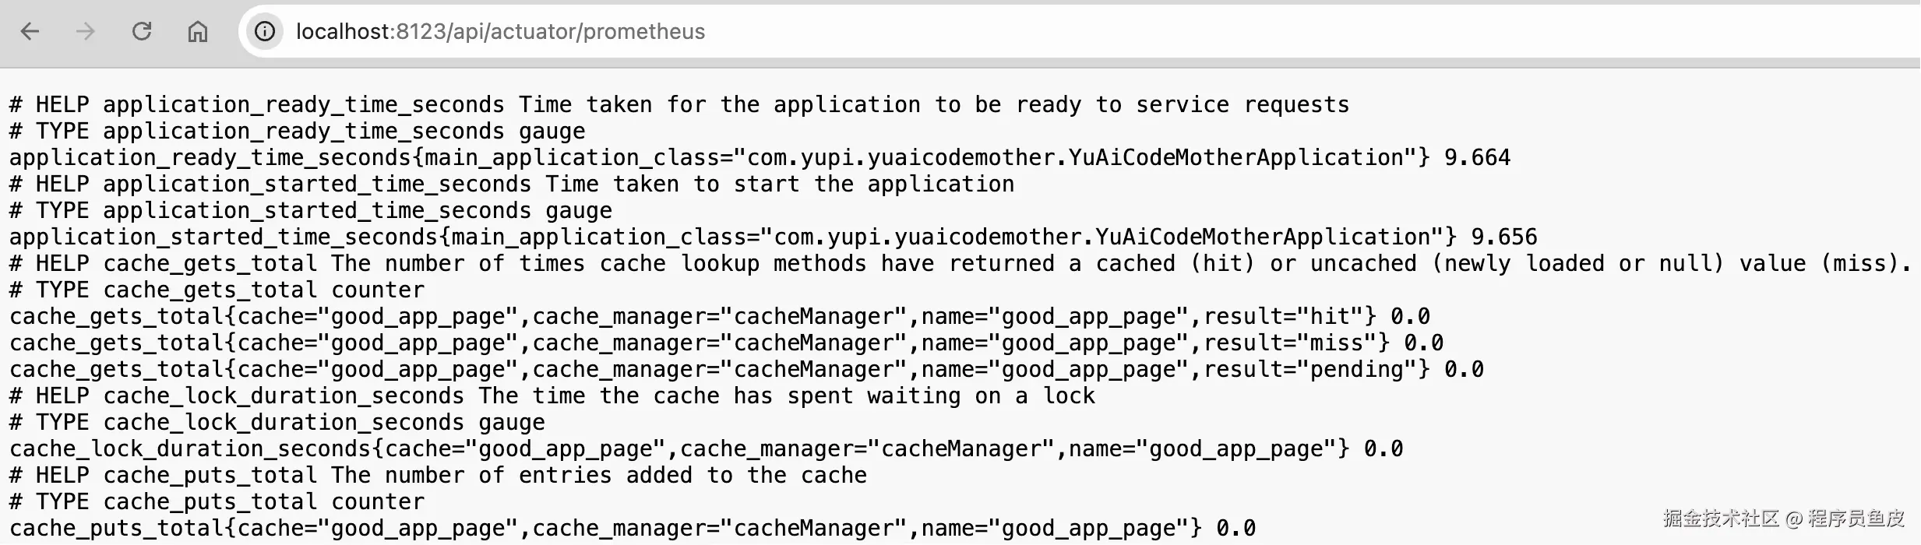Click '# TYPE cache_gets_total counter' line

tap(217, 290)
